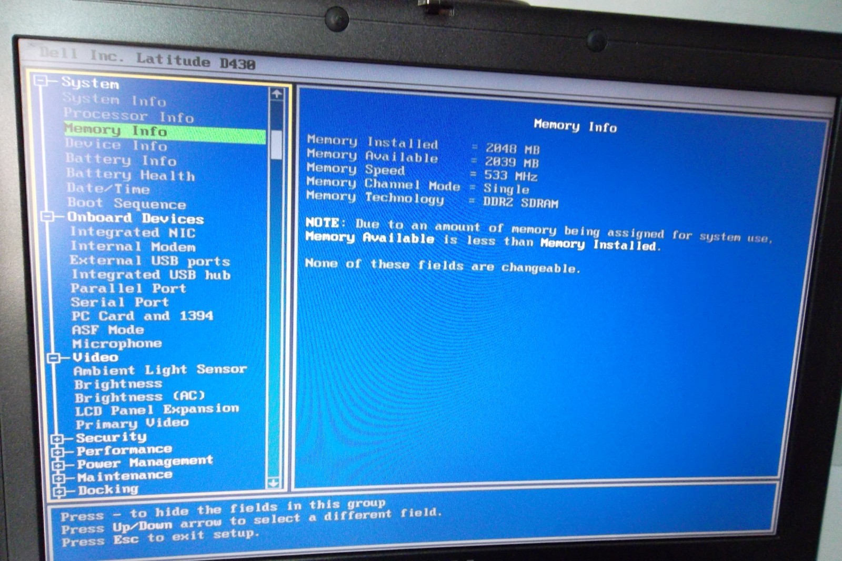The image size is (842, 561).
Task: Click the Maintenance group label
Action: pyautogui.click(x=125, y=476)
